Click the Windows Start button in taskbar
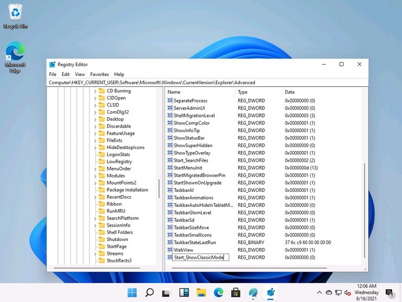The width and height of the screenshot is (402, 302). click(x=133, y=293)
